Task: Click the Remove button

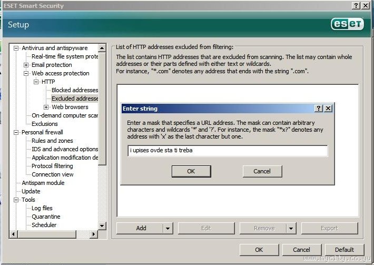Action: [x=264, y=228]
